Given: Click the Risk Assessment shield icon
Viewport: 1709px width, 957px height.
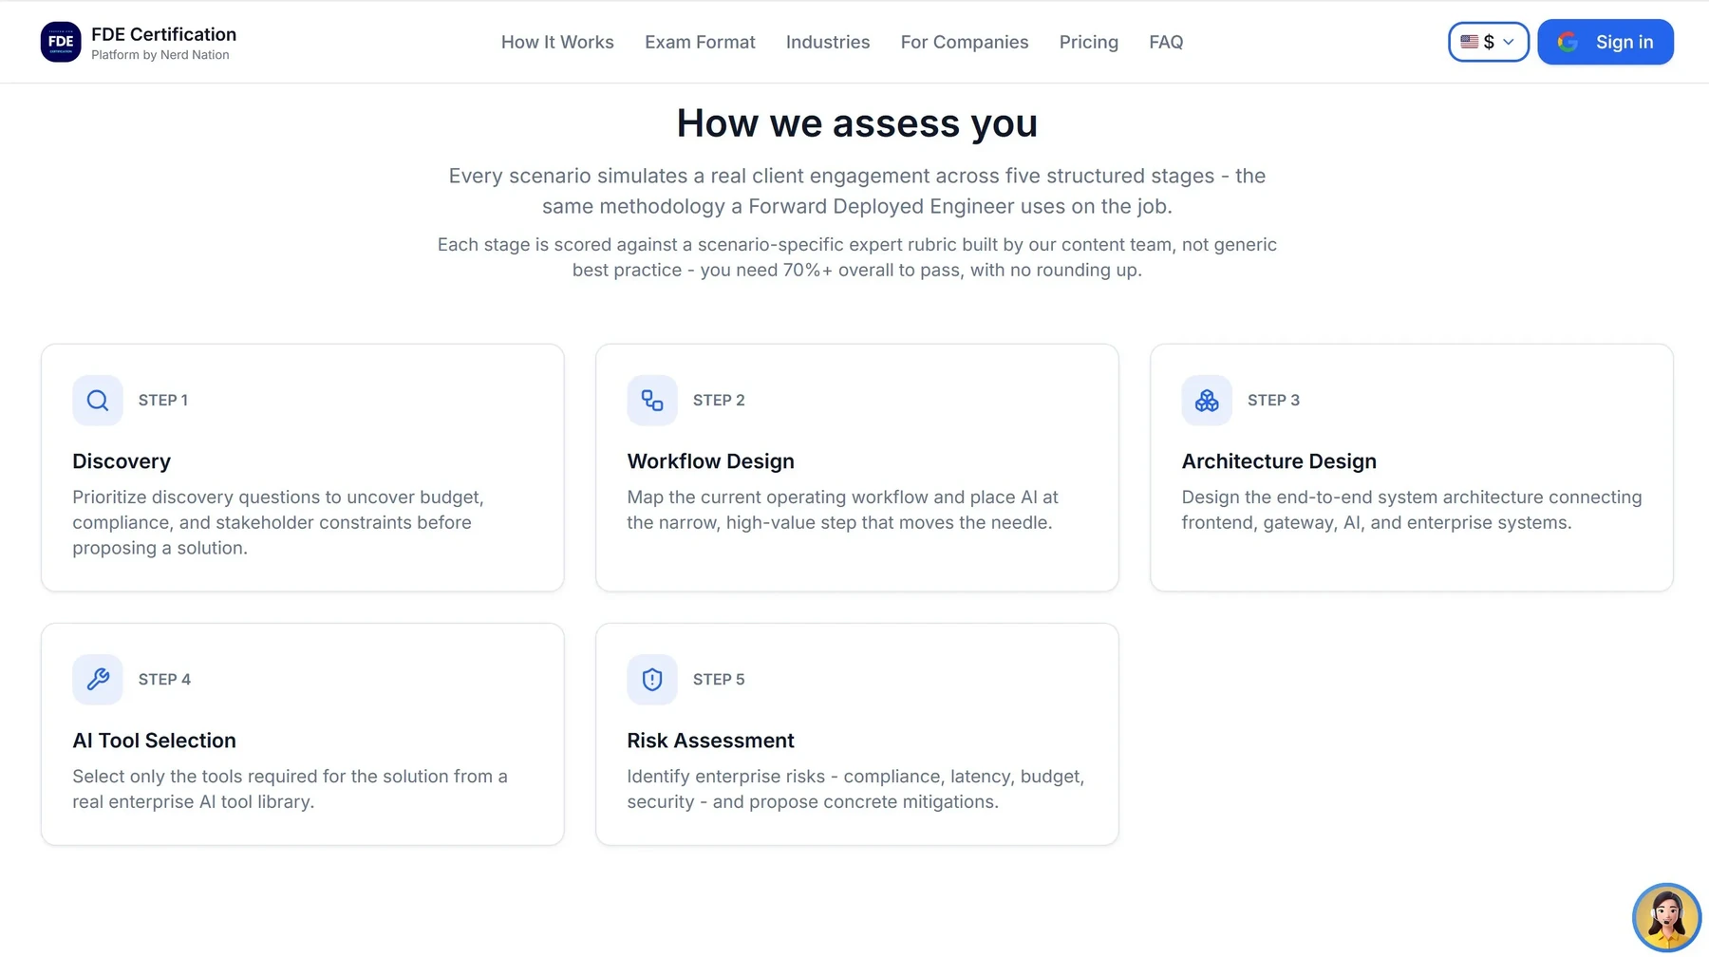Looking at the screenshot, I should pyautogui.click(x=652, y=680).
